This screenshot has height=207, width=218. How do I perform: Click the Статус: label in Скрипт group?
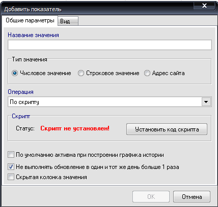point(25,128)
